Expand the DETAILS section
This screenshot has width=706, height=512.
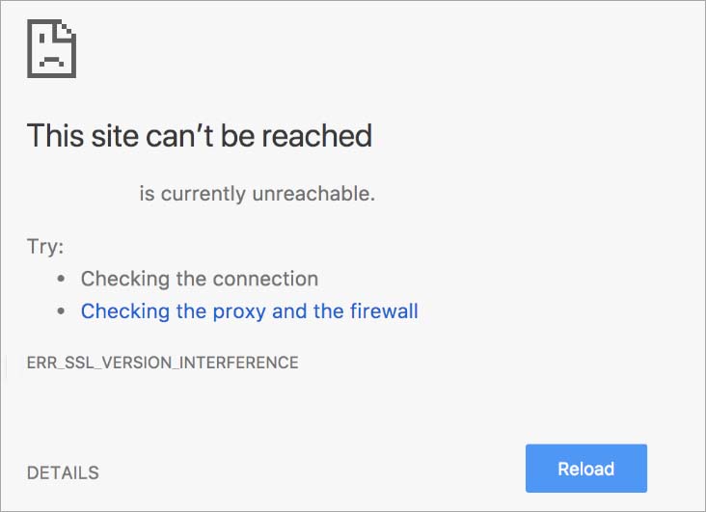(x=63, y=473)
